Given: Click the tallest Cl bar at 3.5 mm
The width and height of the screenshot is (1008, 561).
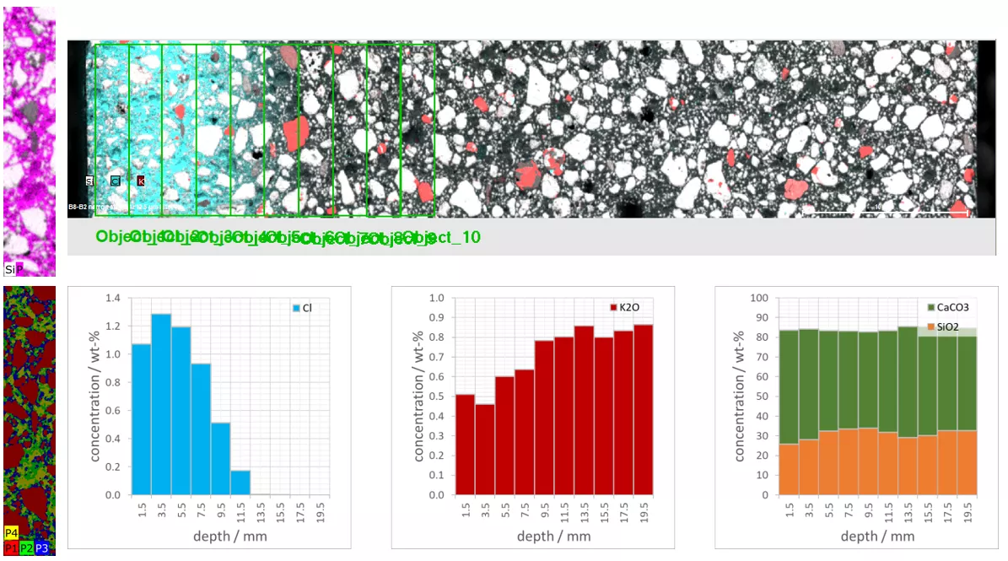Looking at the screenshot, I should 161,404.
